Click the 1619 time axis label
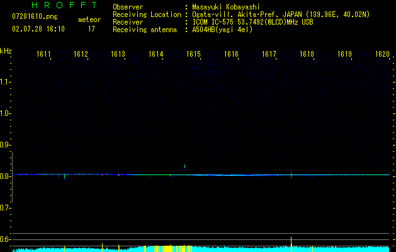This screenshot has height=252, width=396. 344,54
